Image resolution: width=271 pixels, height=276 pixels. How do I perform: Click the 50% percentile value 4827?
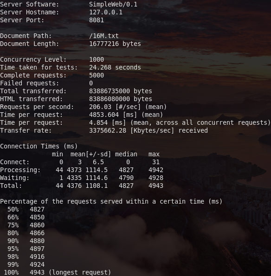[x=37, y=210]
